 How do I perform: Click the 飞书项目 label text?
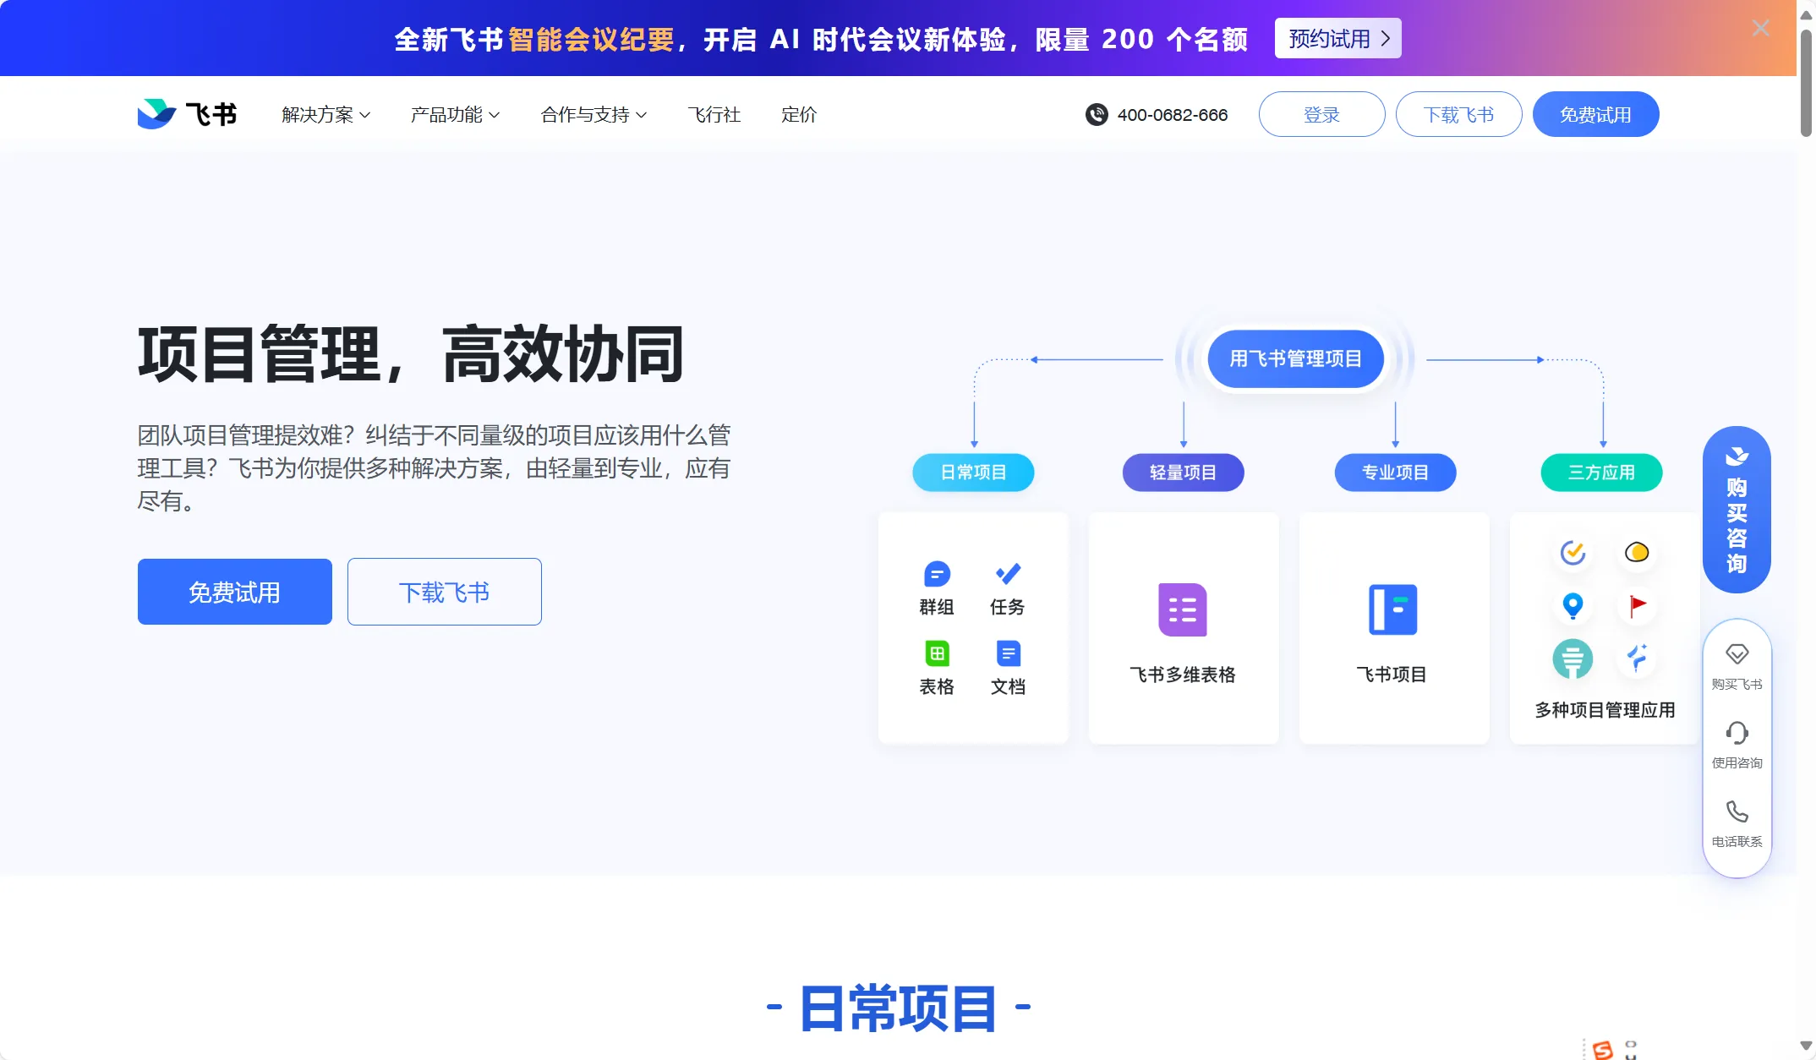tap(1392, 675)
